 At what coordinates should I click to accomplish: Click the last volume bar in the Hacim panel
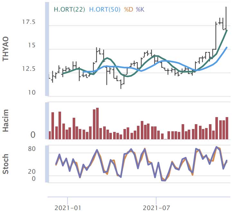(227, 128)
